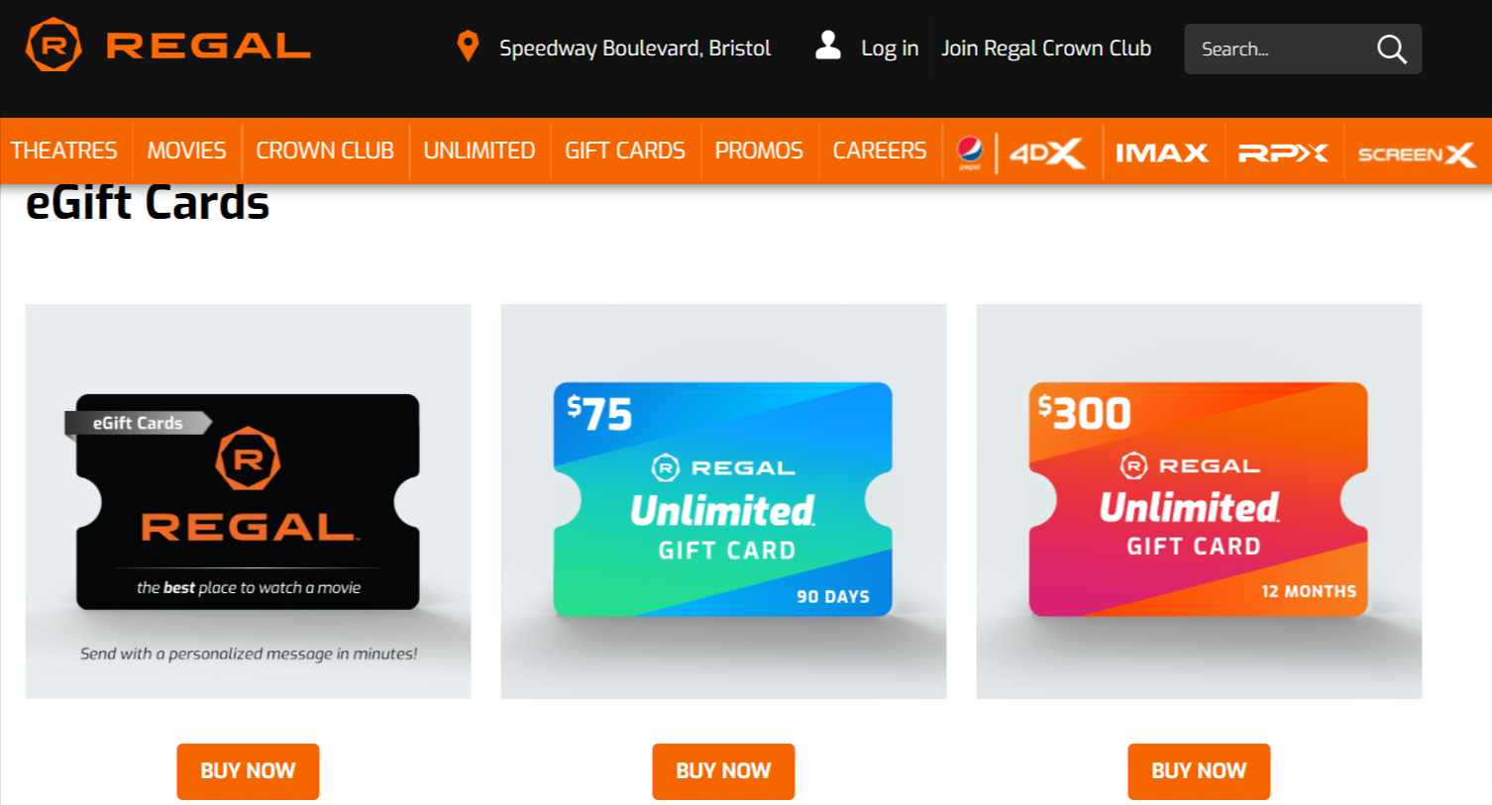Screen dimensions: 1492x805
Task: Open the Theatres menu item
Action: [63, 151]
